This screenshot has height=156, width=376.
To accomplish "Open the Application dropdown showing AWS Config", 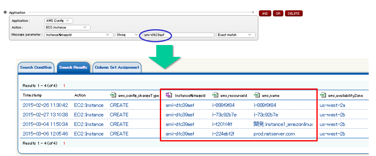I will pos(59,21).
